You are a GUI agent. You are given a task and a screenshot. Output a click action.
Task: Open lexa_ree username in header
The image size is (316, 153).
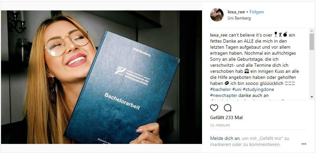[236, 12]
